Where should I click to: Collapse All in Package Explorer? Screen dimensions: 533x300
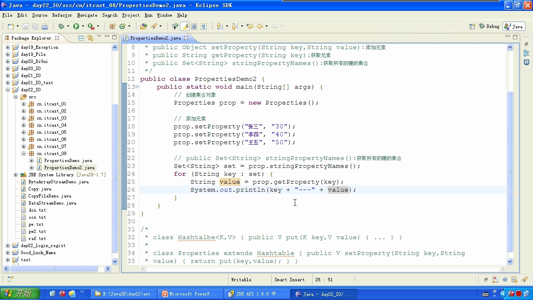[x=81, y=38]
